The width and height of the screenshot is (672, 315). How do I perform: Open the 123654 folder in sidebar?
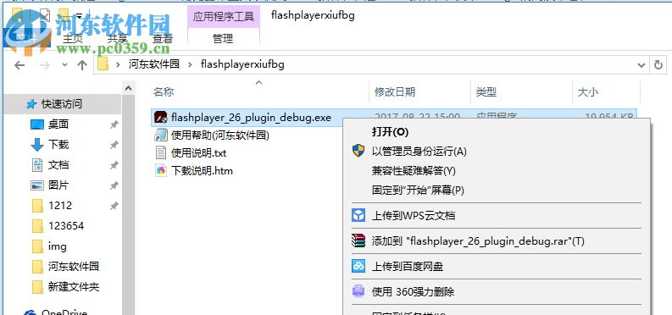pyautogui.click(x=66, y=225)
